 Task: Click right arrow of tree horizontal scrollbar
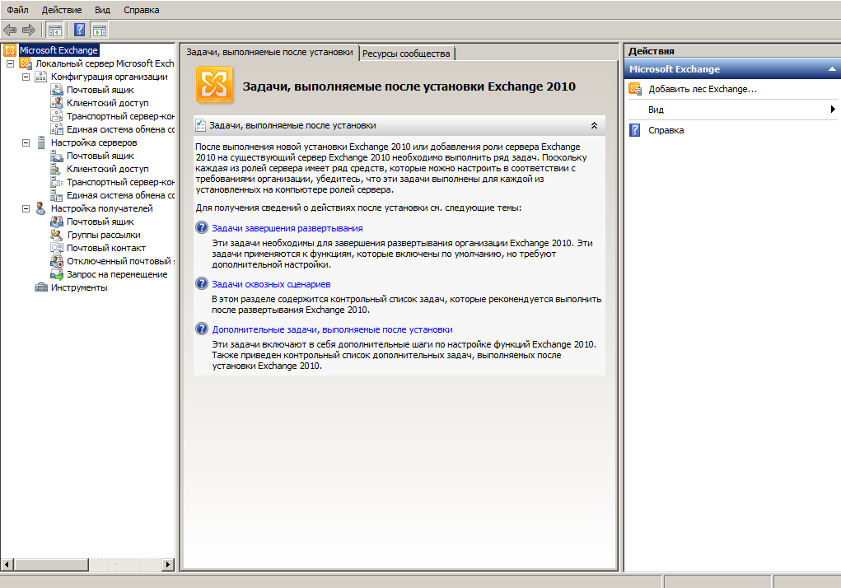168,564
